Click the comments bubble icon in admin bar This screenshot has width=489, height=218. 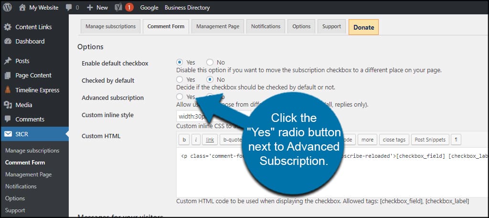click(69, 8)
